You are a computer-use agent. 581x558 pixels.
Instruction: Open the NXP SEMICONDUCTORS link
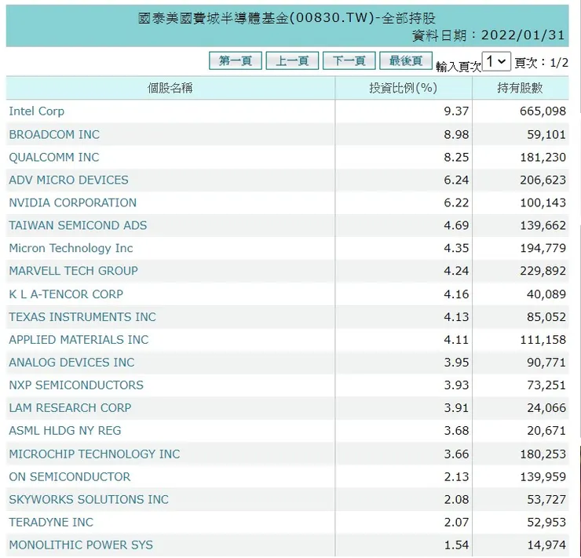pos(76,385)
